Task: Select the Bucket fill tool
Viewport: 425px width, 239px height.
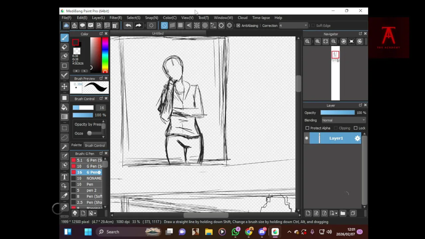Action: [64, 107]
